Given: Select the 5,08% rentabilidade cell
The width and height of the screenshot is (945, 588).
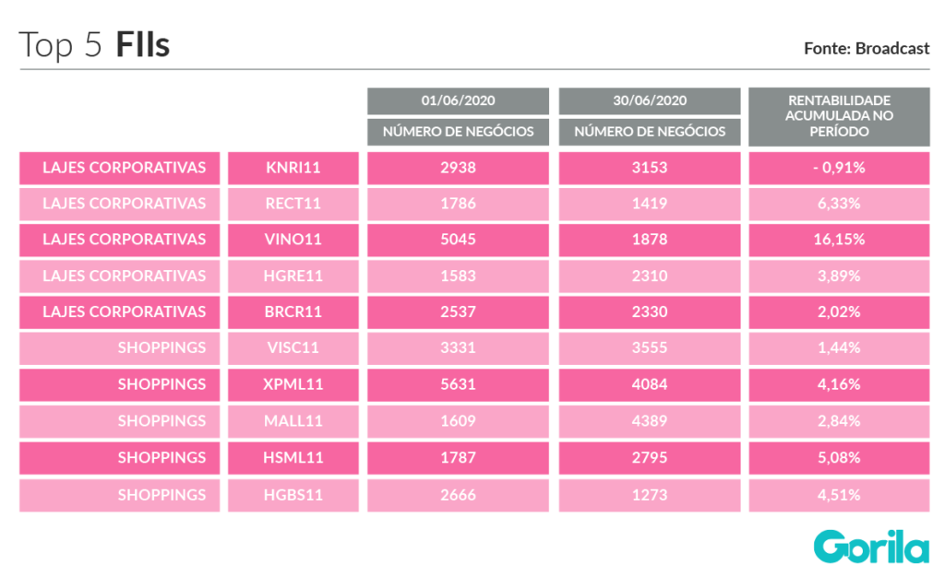Looking at the screenshot, I should (x=839, y=458).
